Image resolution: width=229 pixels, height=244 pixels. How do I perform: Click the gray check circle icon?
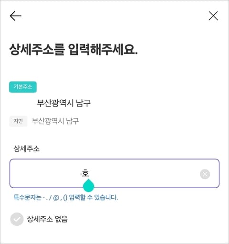tap(17, 219)
